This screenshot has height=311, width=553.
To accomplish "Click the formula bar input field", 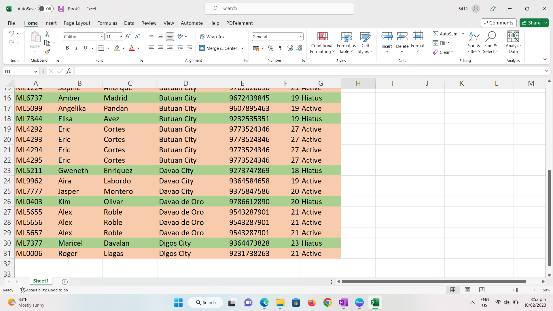I will (x=309, y=71).
